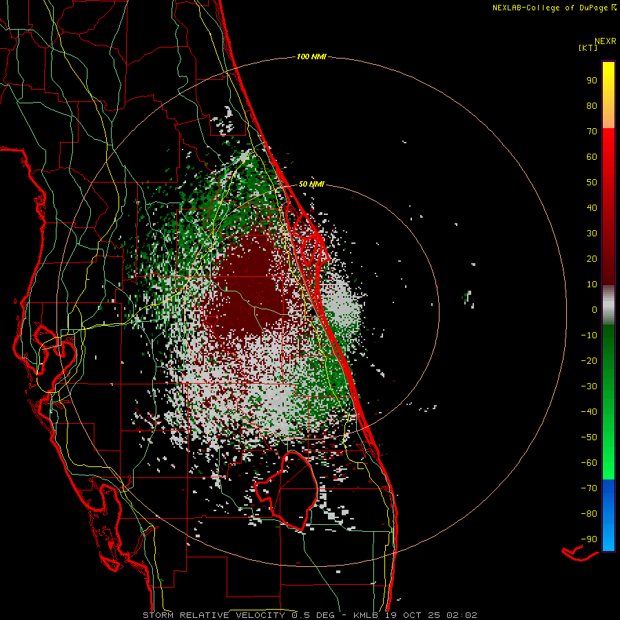The width and height of the screenshot is (620, 620).
Task: Click the 02:02 timestamp in the caption
Action: tap(462, 615)
